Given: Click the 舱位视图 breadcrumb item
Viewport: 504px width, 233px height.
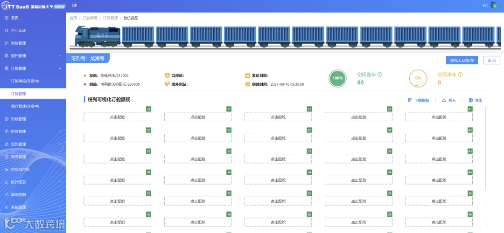Looking at the screenshot, I should coord(131,18).
